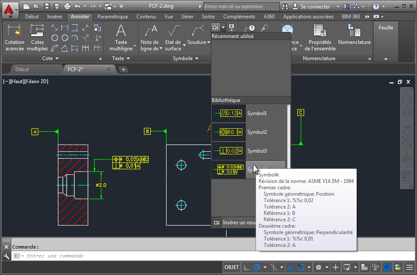
Task: Click the arc length dimension icon
Action: tap(55, 48)
